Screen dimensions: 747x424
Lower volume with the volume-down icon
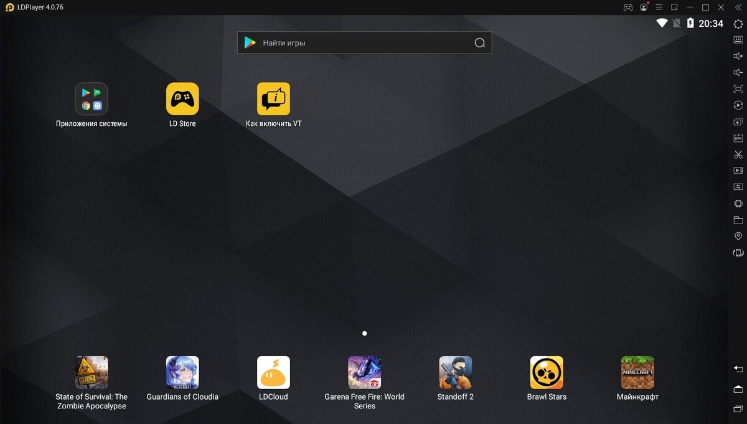(x=738, y=72)
